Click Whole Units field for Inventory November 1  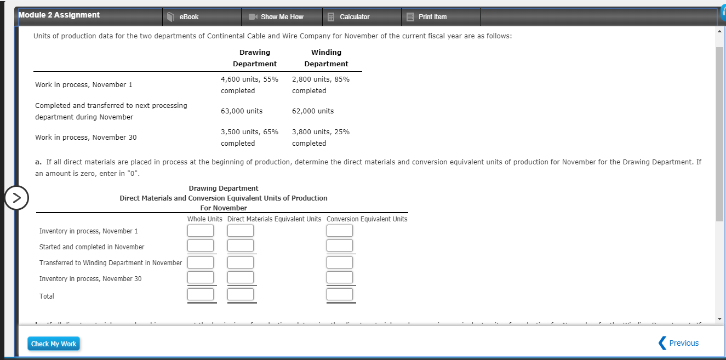(201, 230)
